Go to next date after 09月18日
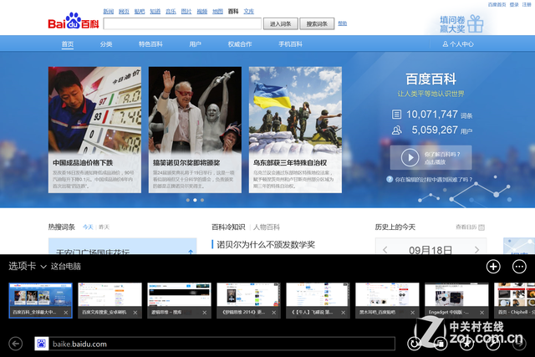 pos(476,250)
